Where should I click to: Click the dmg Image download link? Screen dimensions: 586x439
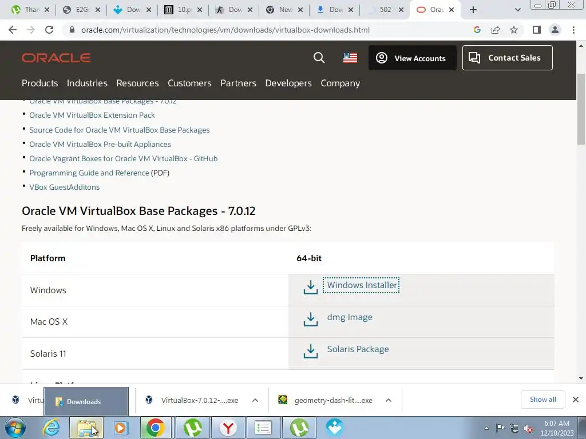point(350,317)
